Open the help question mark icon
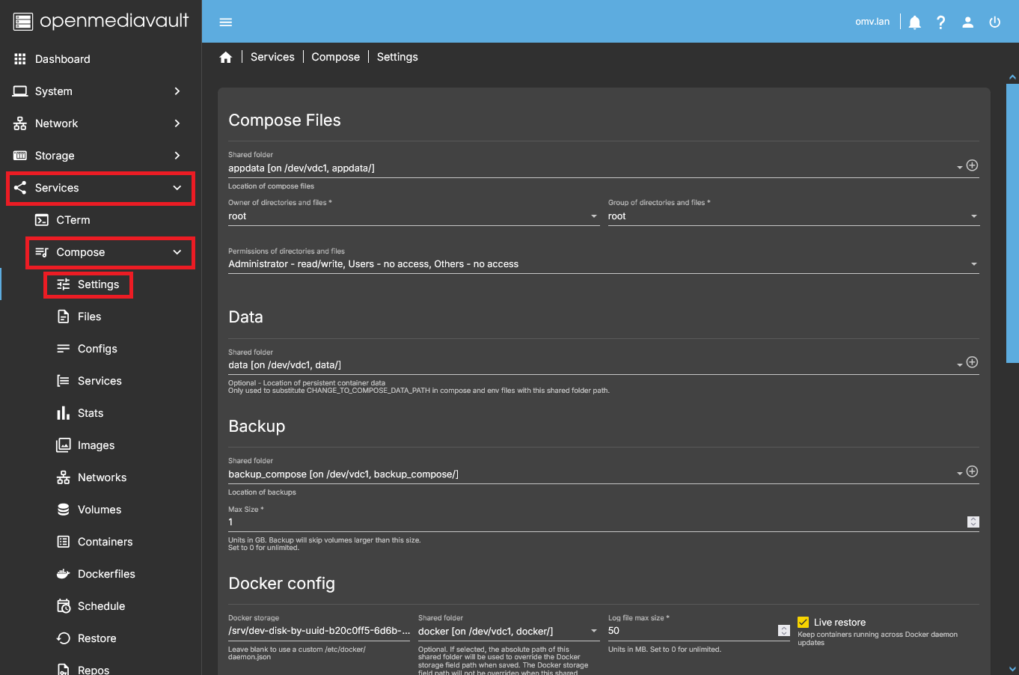The image size is (1019, 675). click(941, 22)
